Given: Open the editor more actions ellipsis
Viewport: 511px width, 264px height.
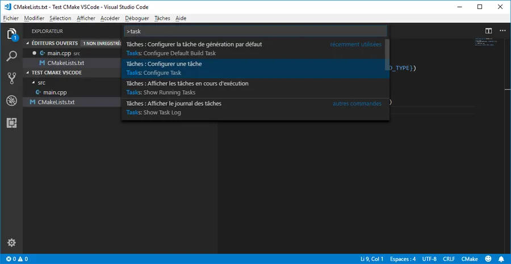Looking at the screenshot, I should click(502, 31).
